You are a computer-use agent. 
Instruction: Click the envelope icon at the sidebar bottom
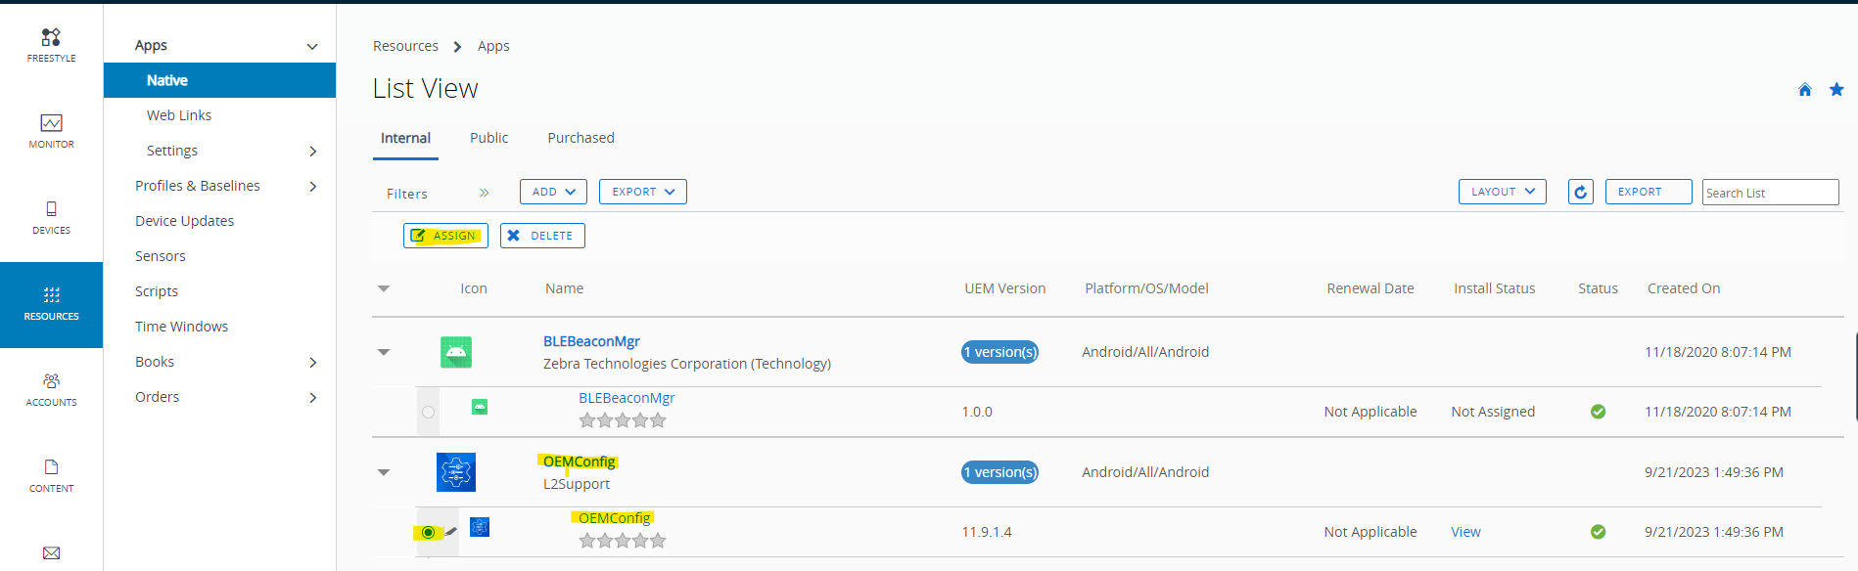tap(51, 553)
